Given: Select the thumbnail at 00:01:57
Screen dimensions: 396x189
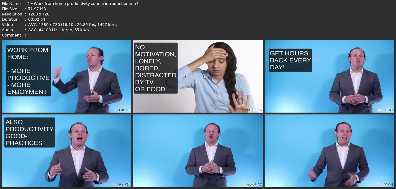Looking at the screenshot, I should (198, 151).
